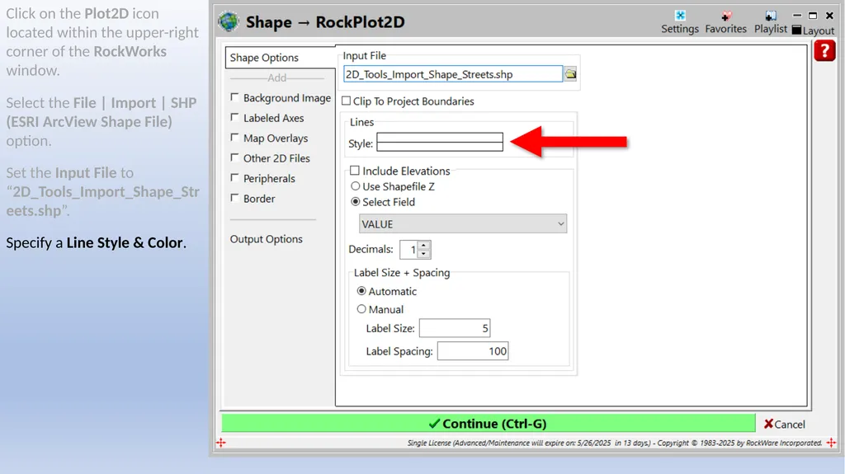
Task: Enable Labeled Axes checkbox
Action: point(234,117)
